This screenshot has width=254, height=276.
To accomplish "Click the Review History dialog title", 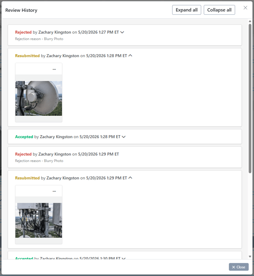I will click(21, 10).
